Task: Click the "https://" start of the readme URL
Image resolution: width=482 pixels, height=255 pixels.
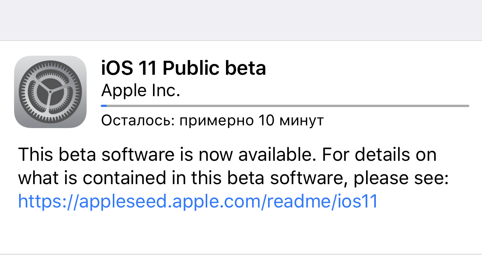Action: (x=48, y=201)
